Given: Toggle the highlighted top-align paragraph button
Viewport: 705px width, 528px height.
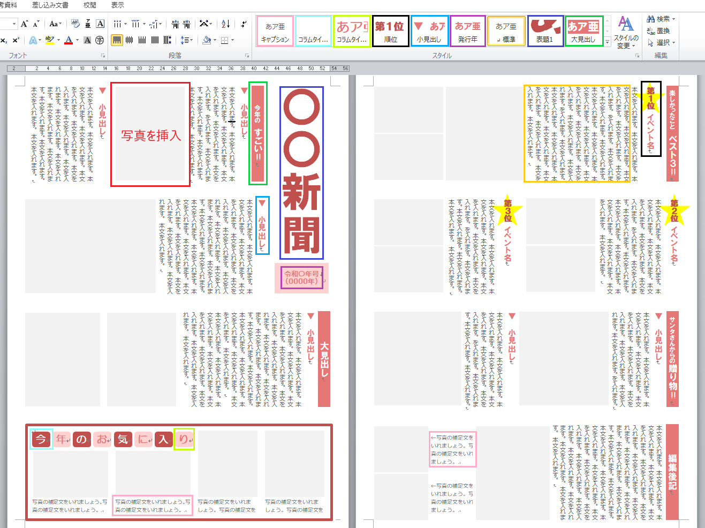Looking at the screenshot, I should (117, 40).
